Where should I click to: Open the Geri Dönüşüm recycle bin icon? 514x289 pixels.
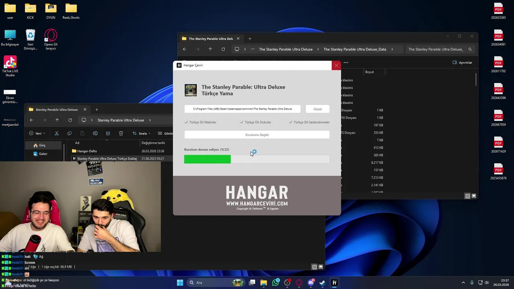coord(31,40)
